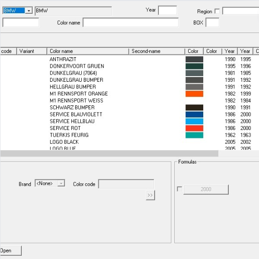Click the second Year column header
This screenshot has height=259, width=259.
(x=245, y=51)
